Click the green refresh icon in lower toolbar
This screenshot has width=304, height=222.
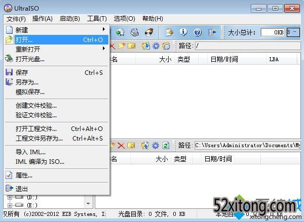tap(166, 146)
